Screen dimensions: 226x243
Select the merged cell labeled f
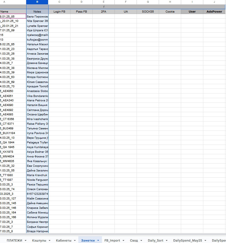coord(104,7)
